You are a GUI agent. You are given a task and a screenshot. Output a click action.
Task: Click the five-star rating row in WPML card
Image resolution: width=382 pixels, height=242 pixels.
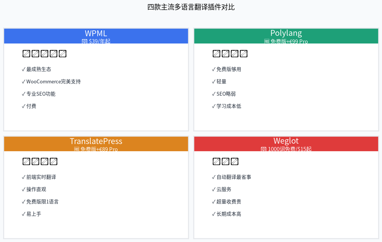(44, 54)
